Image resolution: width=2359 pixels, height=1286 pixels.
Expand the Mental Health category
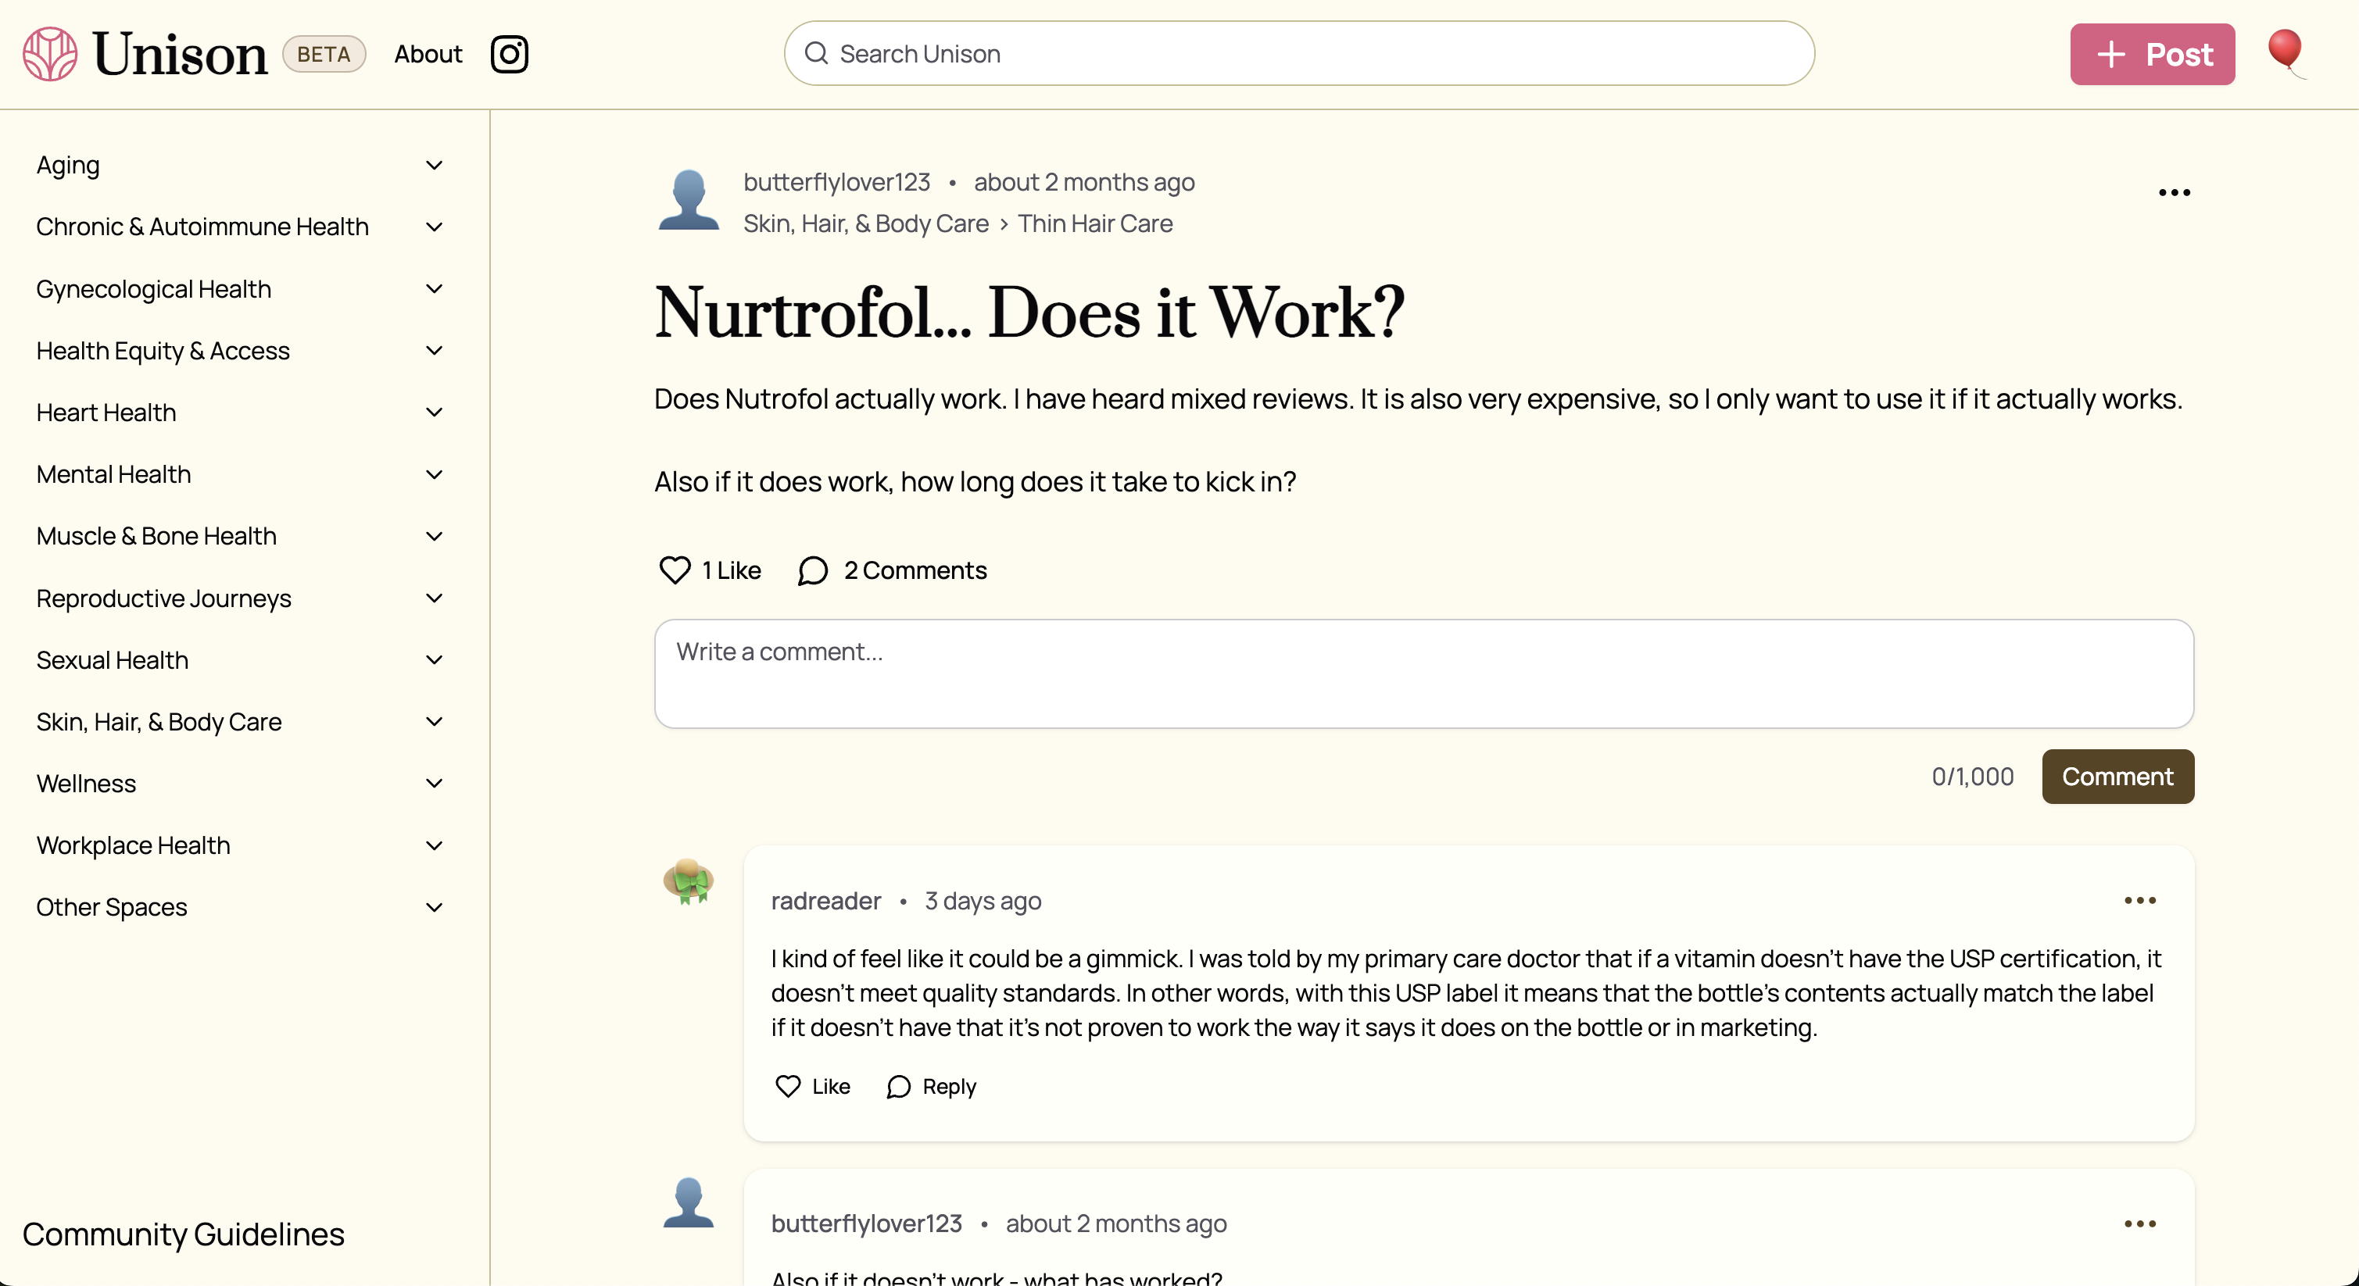[434, 474]
